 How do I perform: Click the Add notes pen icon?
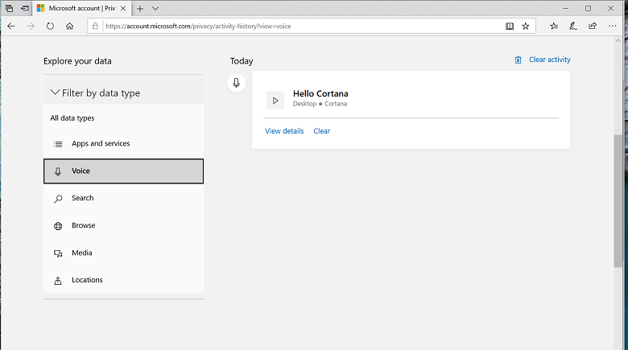[x=573, y=26]
